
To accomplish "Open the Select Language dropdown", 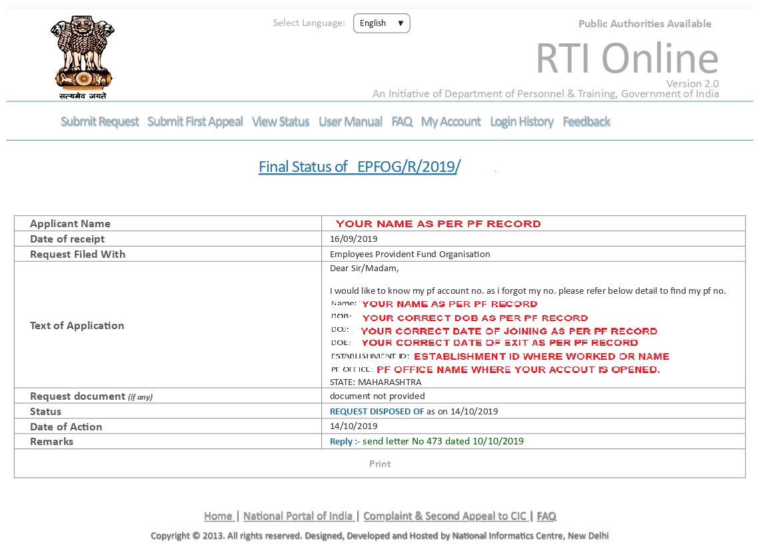I will coord(382,23).
